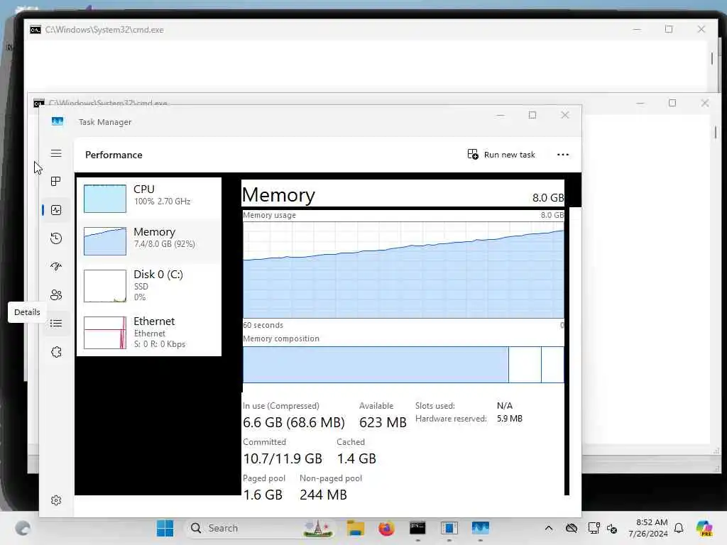Click the second cmd.exe window scrollbar
The width and height of the screenshot is (727, 545).
click(x=716, y=133)
